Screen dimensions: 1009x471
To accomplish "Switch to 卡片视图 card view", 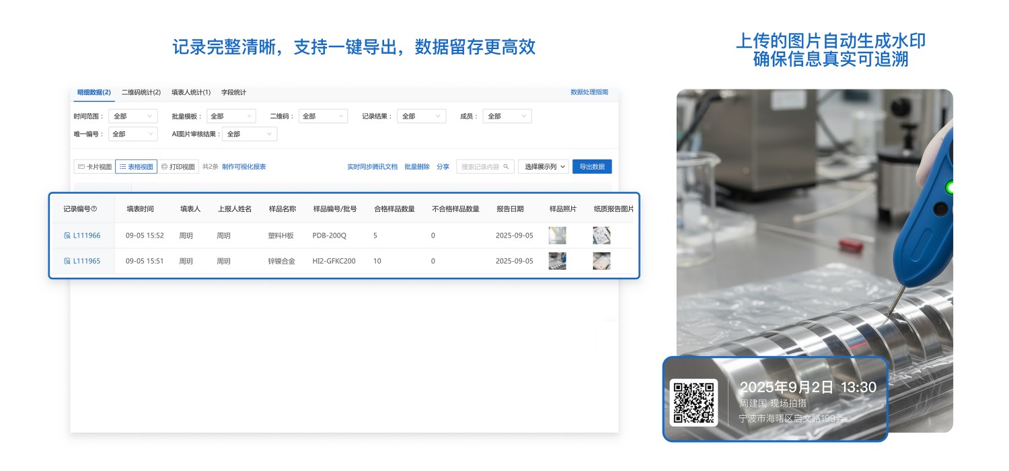I will [x=95, y=167].
